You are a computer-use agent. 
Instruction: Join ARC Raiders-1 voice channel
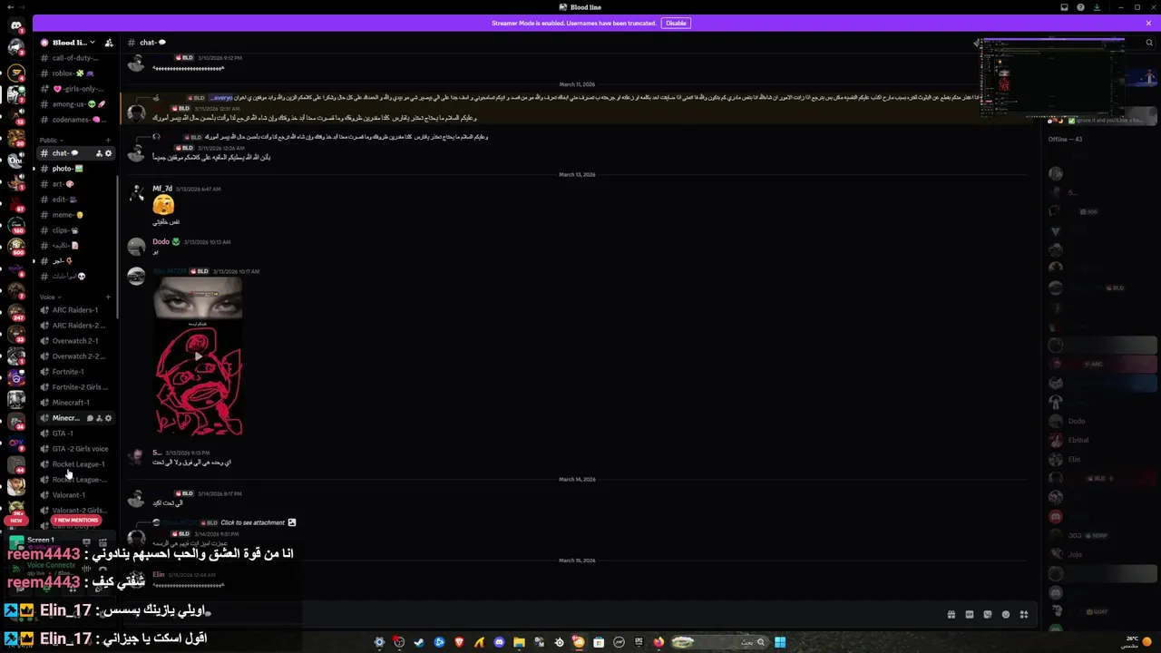(76, 310)
